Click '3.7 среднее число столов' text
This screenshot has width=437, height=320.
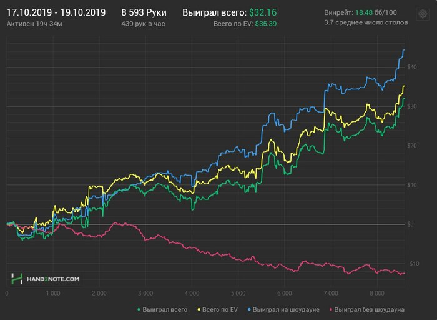click(366, 22)
